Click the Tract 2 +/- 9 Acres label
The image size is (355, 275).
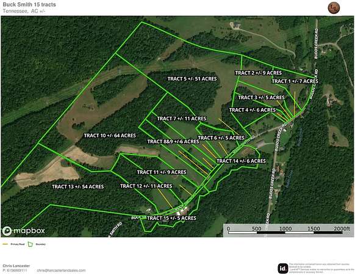[259, 73]
